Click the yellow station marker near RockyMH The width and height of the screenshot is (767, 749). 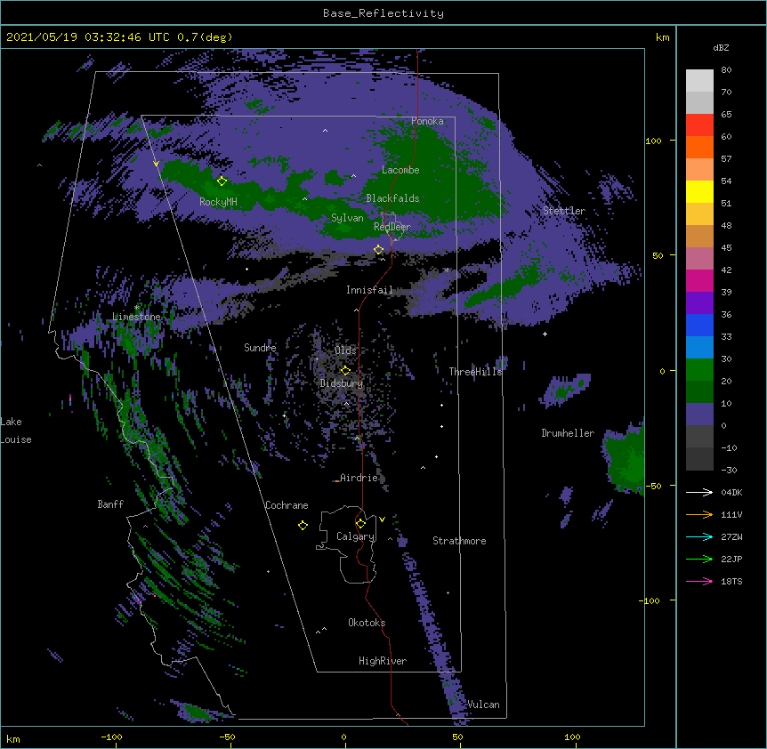222,181
